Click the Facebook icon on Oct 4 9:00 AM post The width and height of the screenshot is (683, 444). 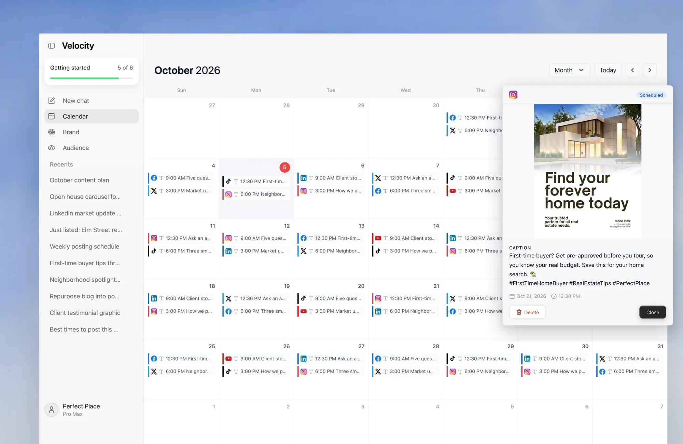click(154, 178)
